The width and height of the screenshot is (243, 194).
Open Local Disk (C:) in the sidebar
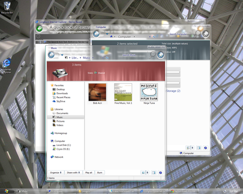[x=63, y=145]
